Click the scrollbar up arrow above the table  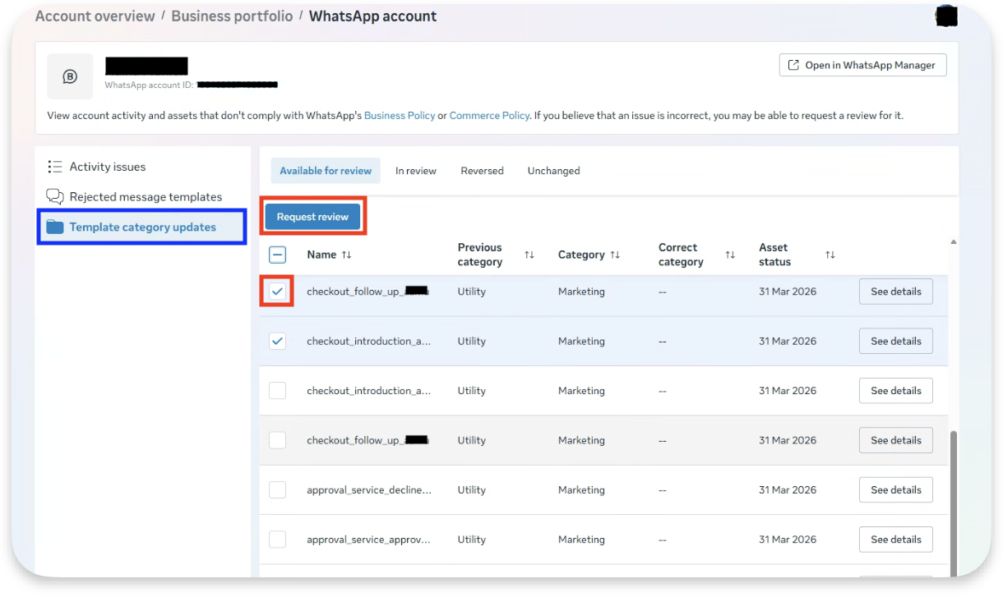click(x=954, y=242)
